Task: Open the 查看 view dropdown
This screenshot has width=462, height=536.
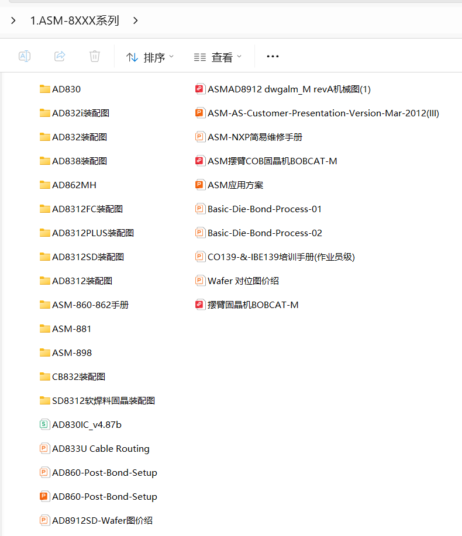Action: coord(218,57)
